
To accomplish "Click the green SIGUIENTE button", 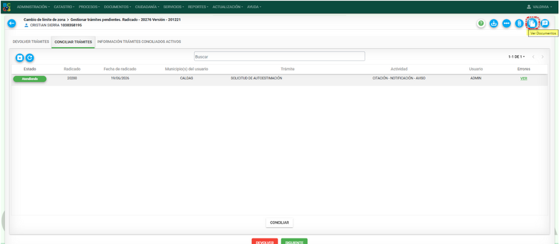I will click(294, 242).
